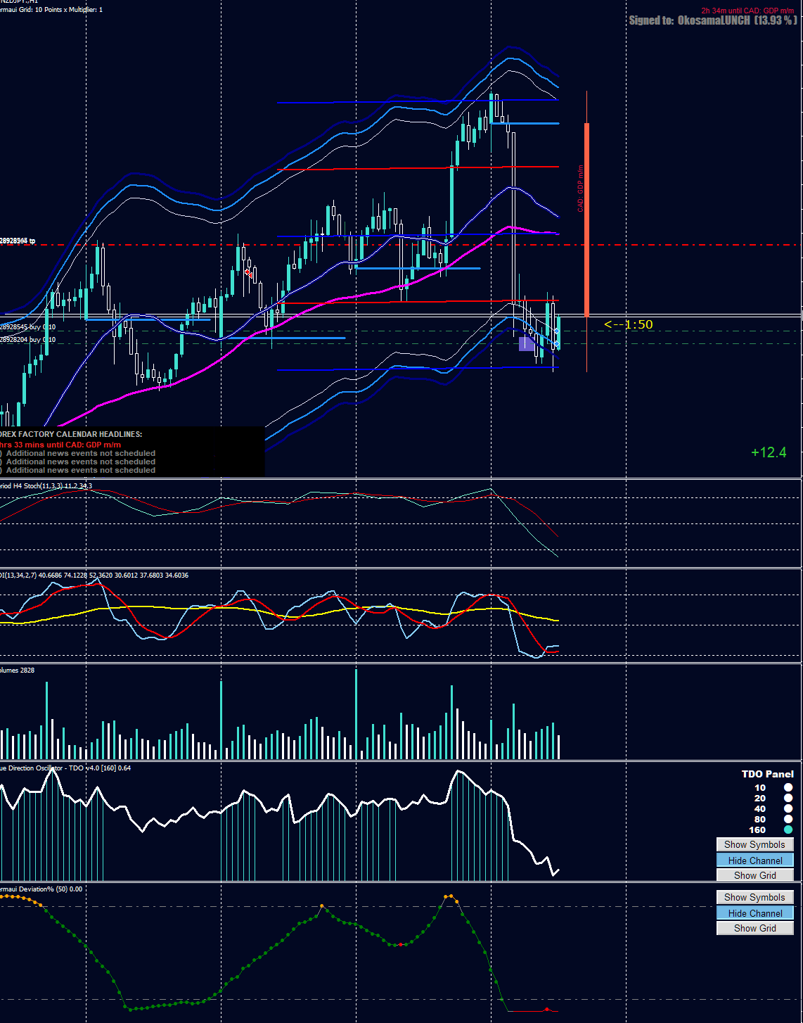
Task: Click the '2h 34m until CAD: GDP m/m' header
Action: (x=747, y=11)
